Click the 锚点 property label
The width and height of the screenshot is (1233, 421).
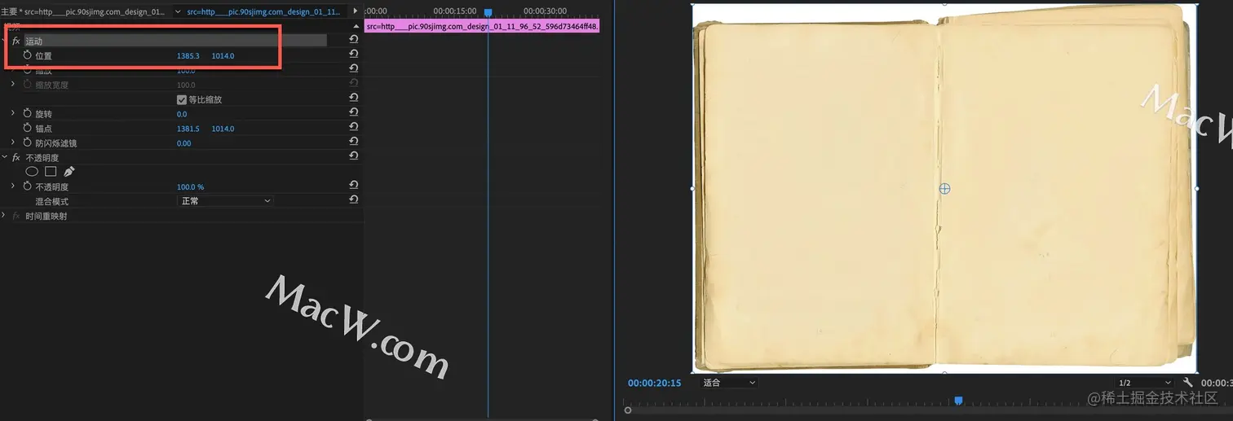tap(43, 129)
